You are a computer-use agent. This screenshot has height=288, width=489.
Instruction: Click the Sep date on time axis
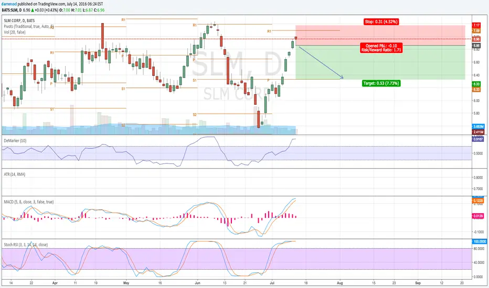pyautogui.click(x=418, y=283)
